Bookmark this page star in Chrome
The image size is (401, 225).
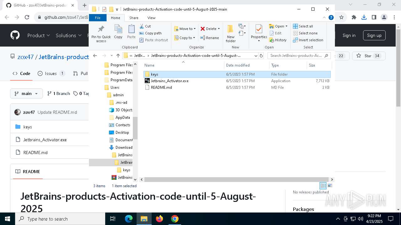pos(341,17)
